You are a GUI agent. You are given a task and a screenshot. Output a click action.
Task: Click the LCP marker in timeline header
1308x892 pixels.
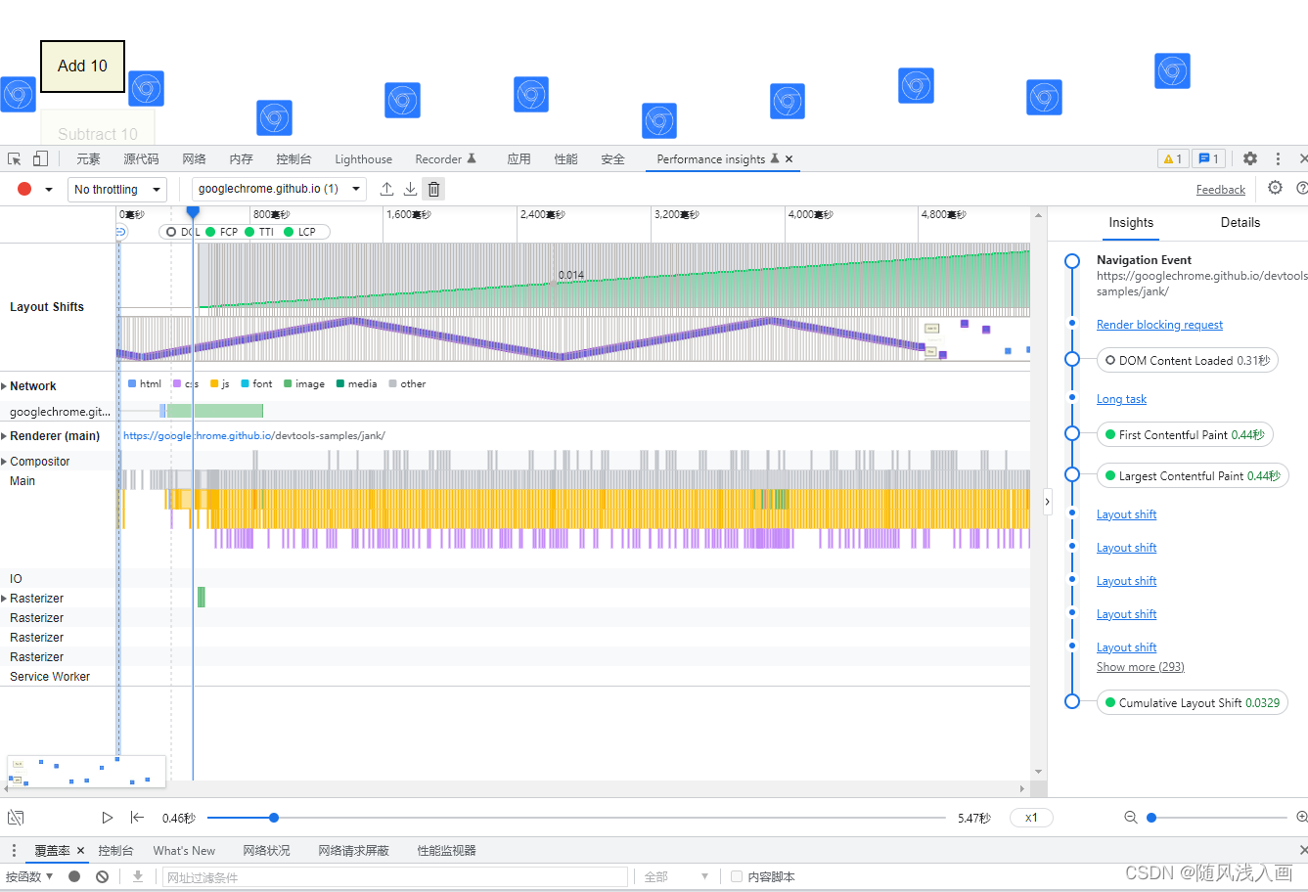(x=300, y=232)
